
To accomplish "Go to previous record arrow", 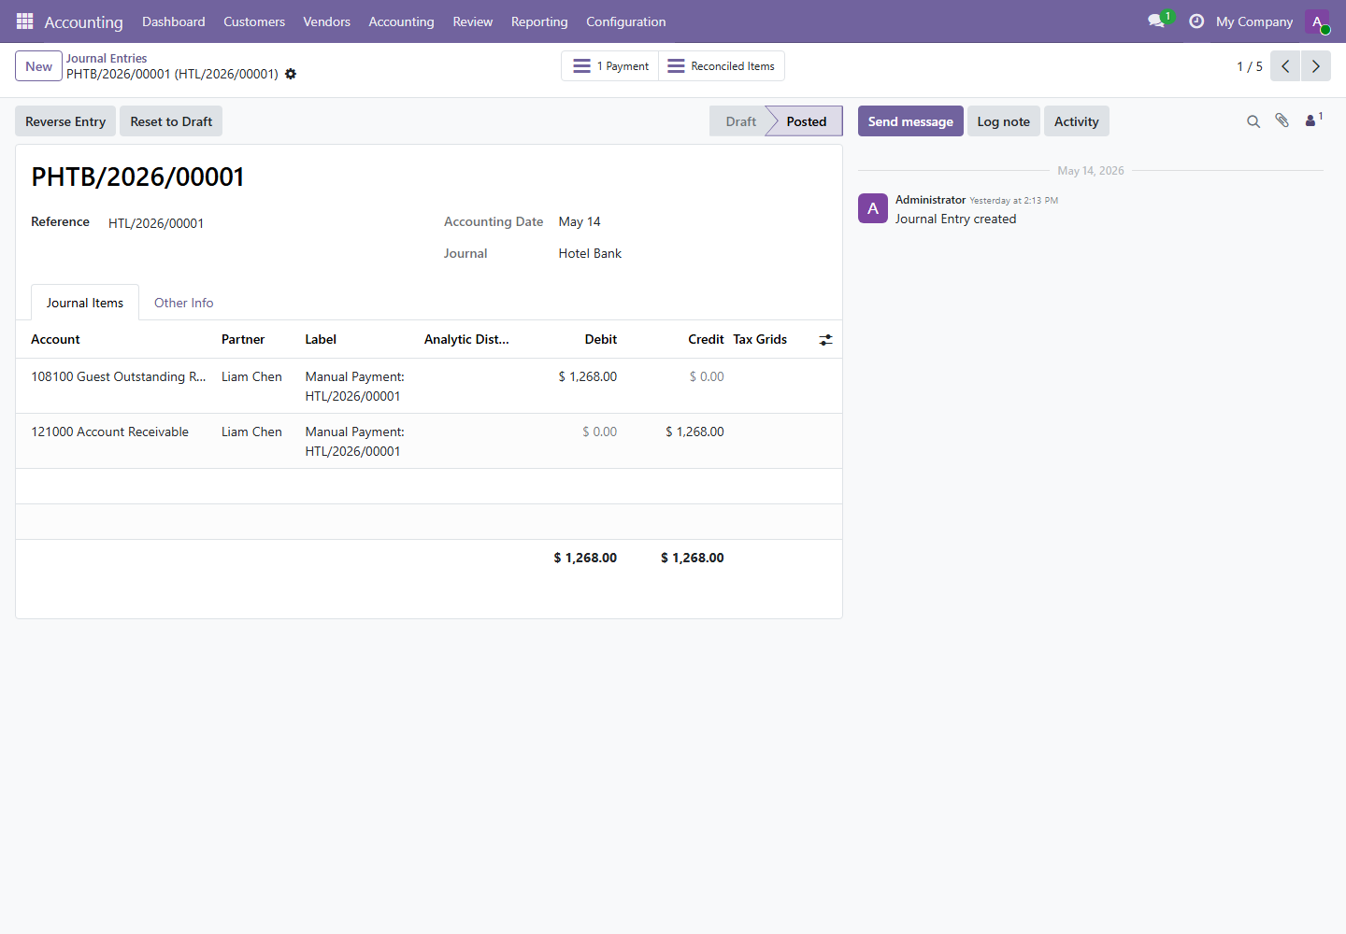I will coord(1285,66).
